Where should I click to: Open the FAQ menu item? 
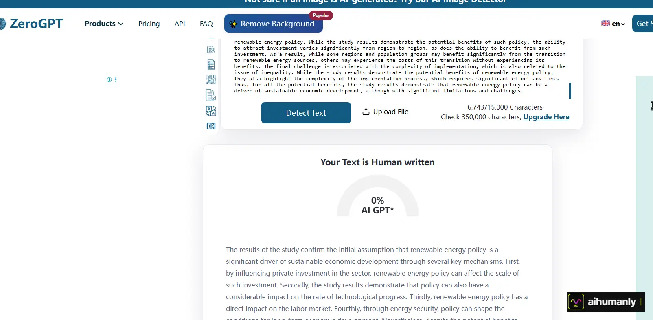tap(206, 24)
